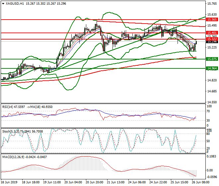Click the Stochastic 20 level scale label
Screen dimensions: 219x186
click(x=208, y=148)
